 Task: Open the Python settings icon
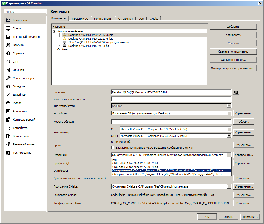8,103
